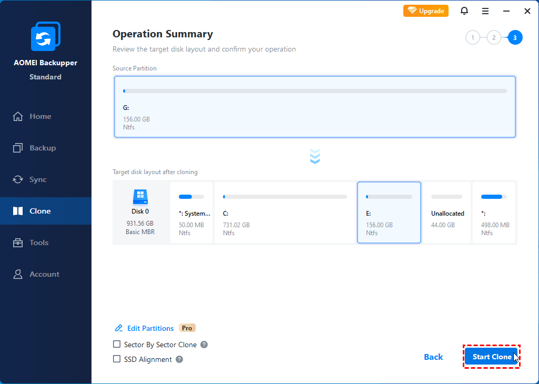This screenshot has height=384, width=539.
Task: Enable SSD Alignment checkbox
Action: pyautogui.click(x=117, y=359)
